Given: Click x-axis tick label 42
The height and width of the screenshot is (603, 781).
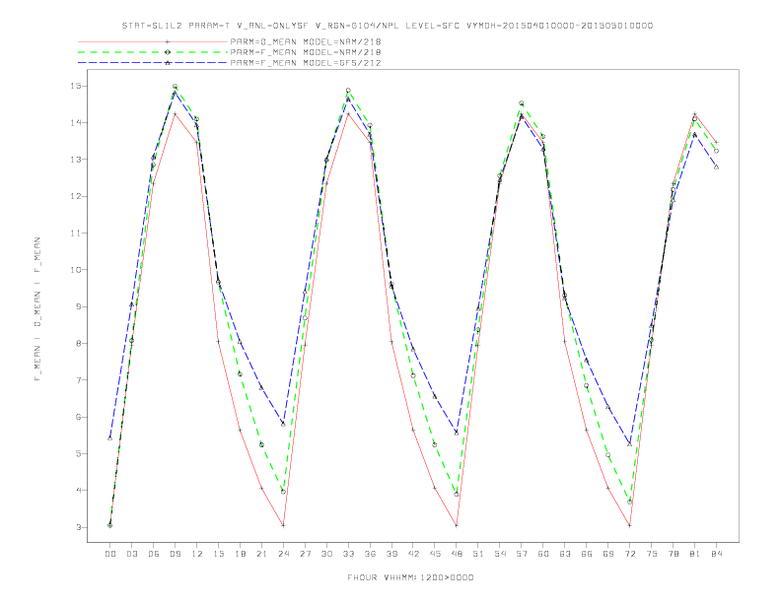Looking at the screenshot, I should [413, 554].
